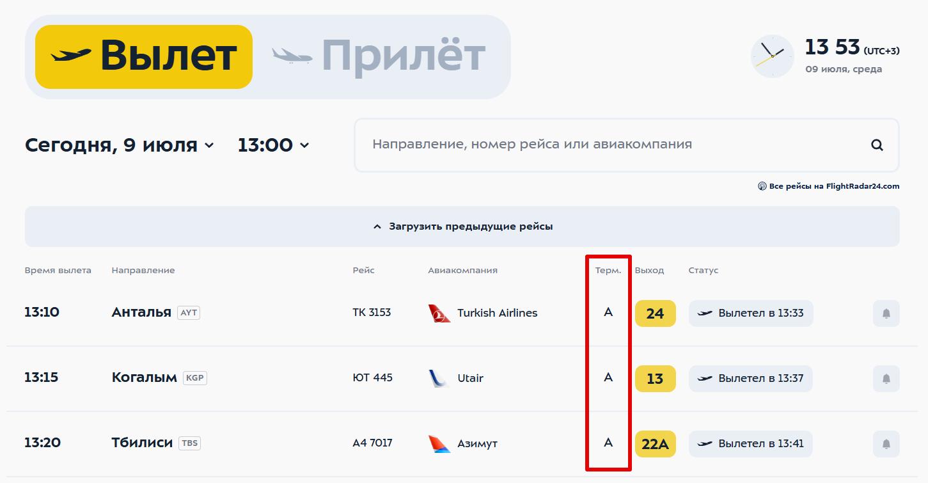Turn on bell for Tbilisi flight
The width and height of the screenshot is (928, 483).
pos(886,444)
